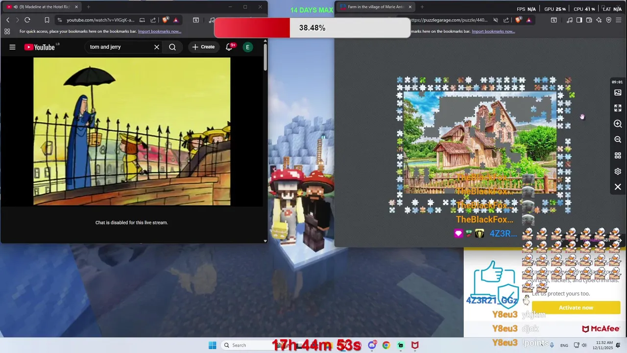
Task: Click the youtube.com address bar
Action: pyautogui.click(x=100, y=20)
